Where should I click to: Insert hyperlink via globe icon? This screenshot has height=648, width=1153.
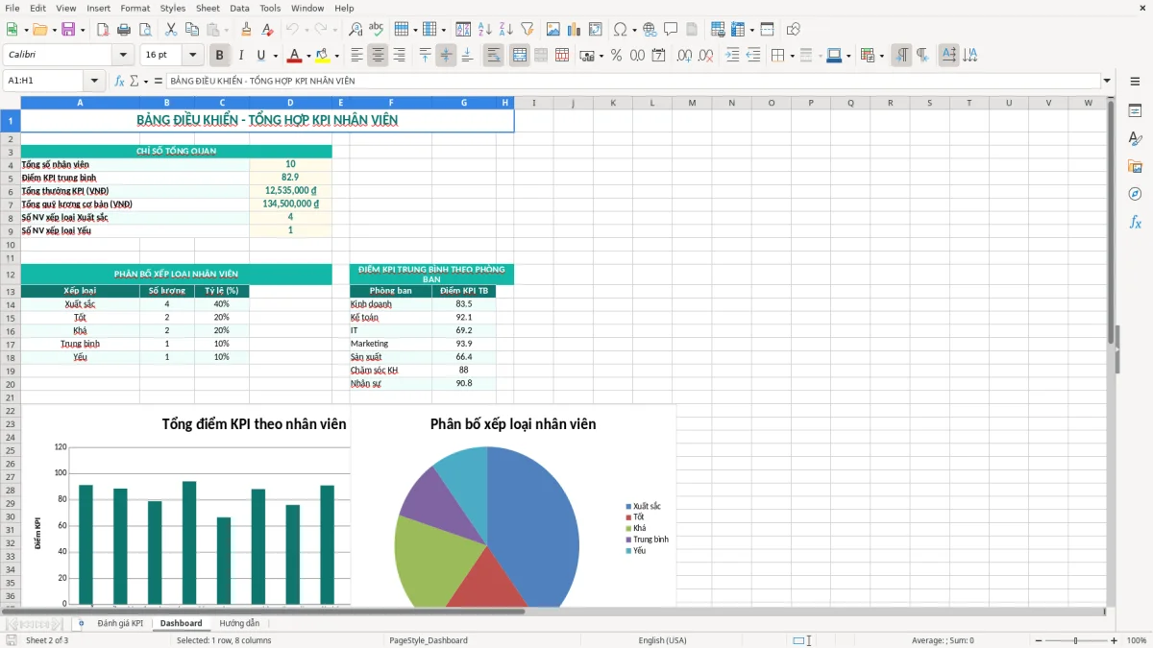click(650, 30)
